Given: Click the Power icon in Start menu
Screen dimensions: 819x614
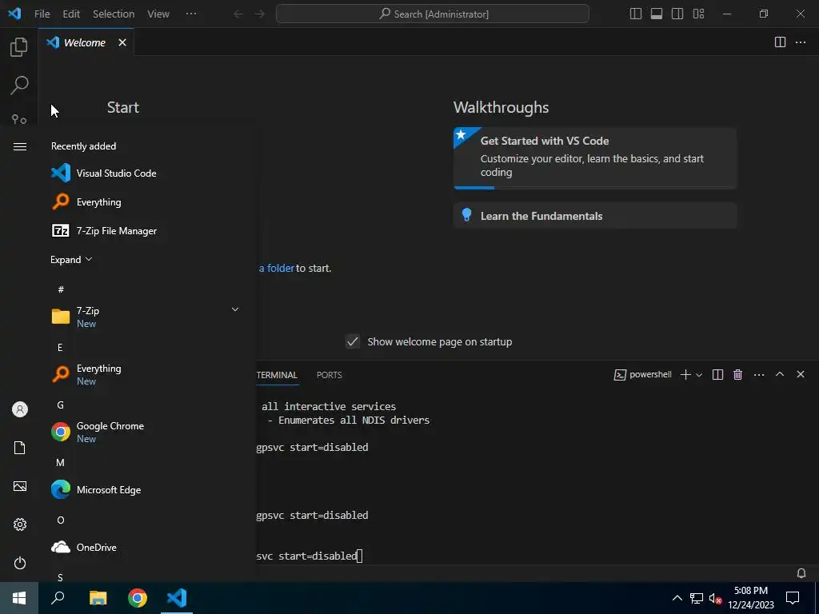Looking at the screenshot, I should pyautogui.click(x=20, y=563).
